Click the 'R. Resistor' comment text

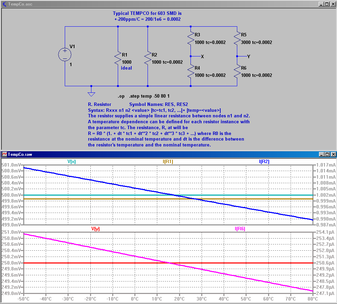click(99, 105)
